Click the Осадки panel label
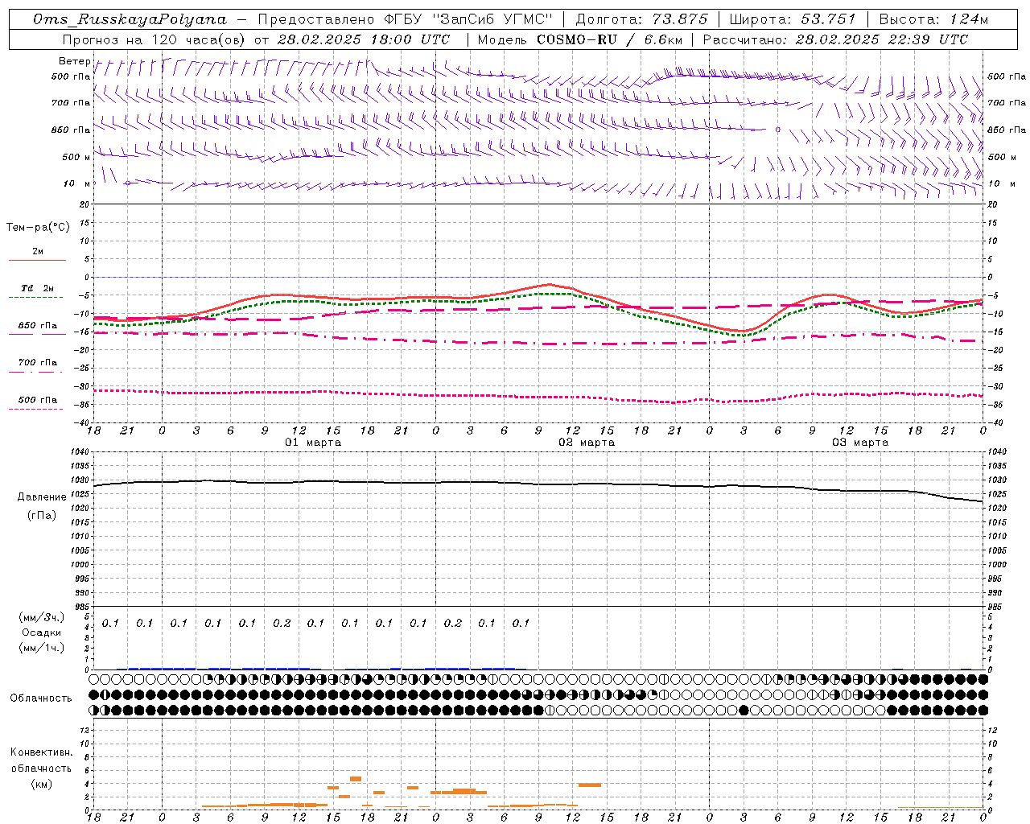1030x824 pixels. click(x=42, y=632)
